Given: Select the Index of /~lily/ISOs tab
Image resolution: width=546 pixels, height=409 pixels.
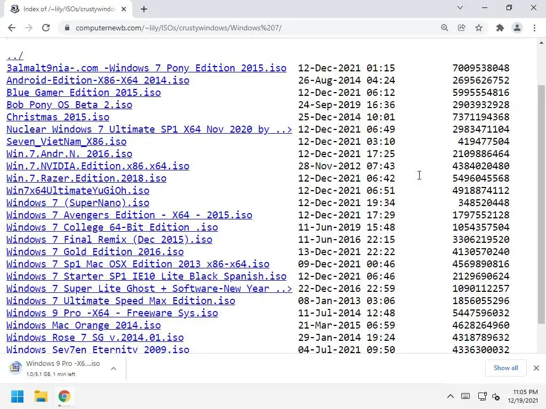Looking at the screenshot, I should pos(68,9).
